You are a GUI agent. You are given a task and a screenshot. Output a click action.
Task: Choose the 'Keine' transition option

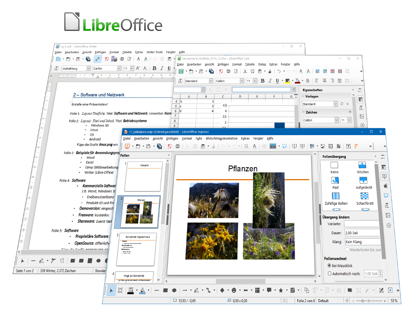[x=334, y=168]
